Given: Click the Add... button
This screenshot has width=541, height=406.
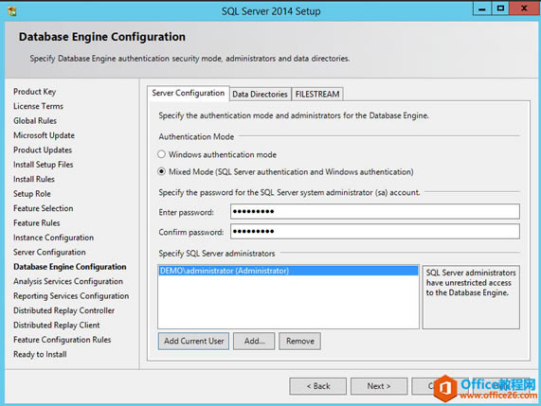Looking at the screenshot, I should pos(254,341).
